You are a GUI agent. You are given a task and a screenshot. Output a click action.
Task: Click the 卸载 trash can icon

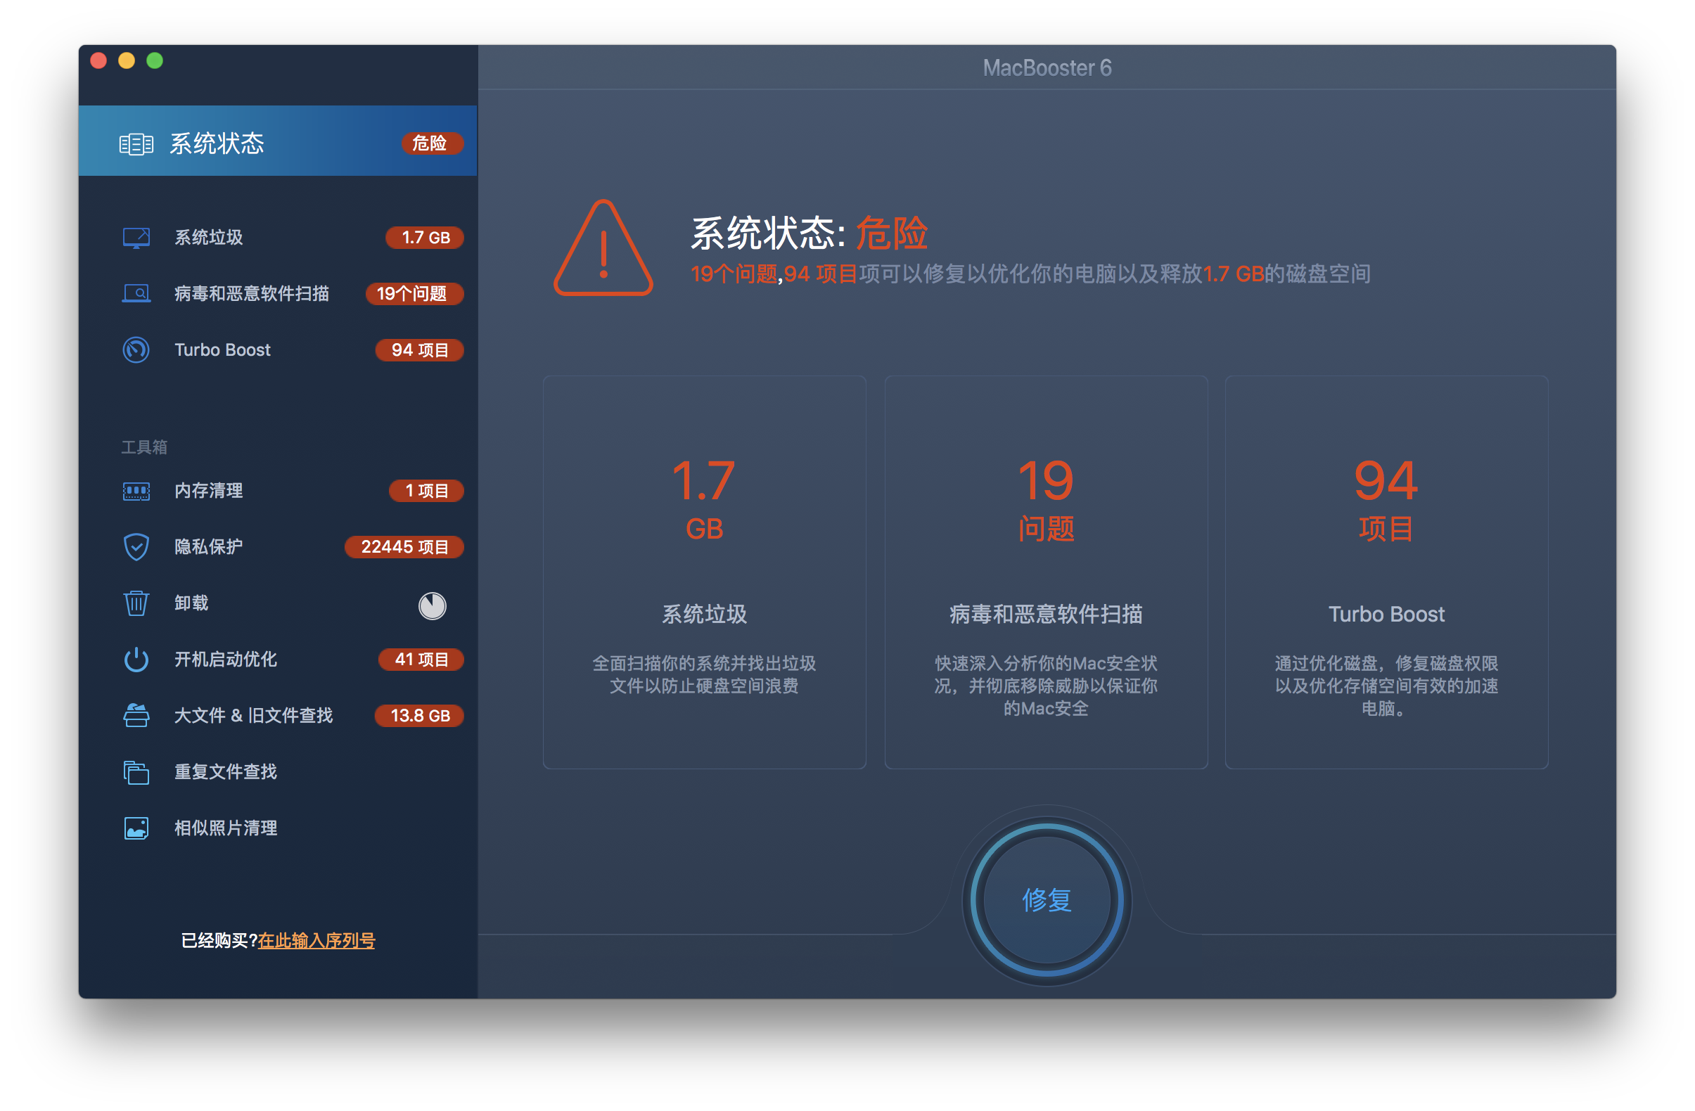[136, 604]
